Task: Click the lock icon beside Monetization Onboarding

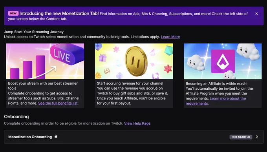Action: [x=56, y=136]
